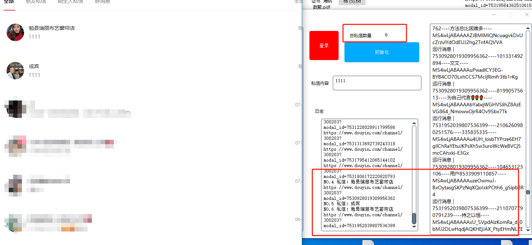
Task: Click the 日志 box scroll-up arrow
Action: click(414, 123)
